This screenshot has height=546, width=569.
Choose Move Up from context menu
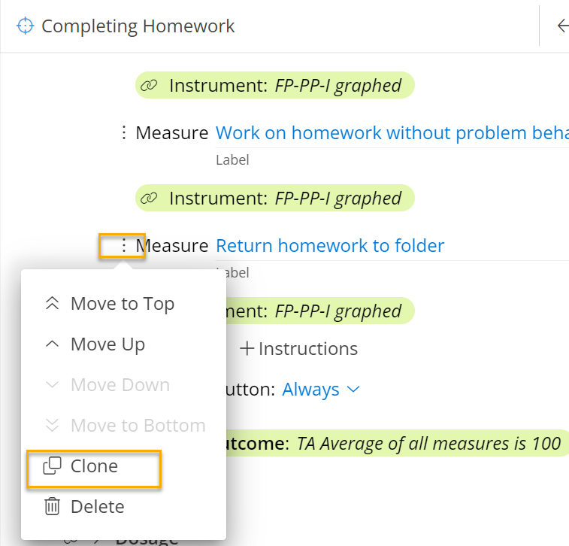coord(107,344)
